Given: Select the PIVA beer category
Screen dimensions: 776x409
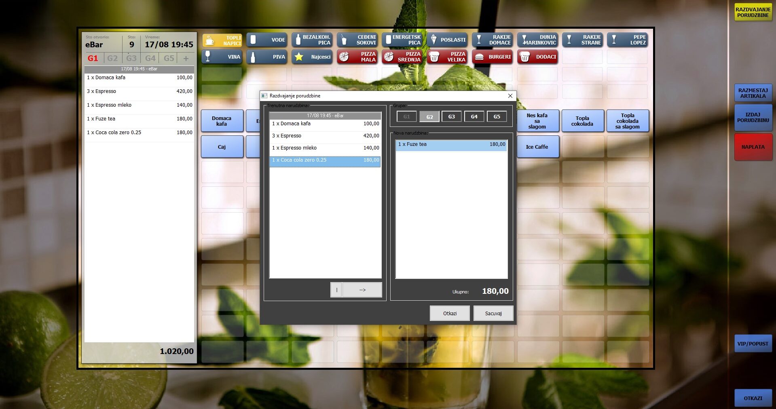Looking at the screenshot, I should click(x=267, y=57).
